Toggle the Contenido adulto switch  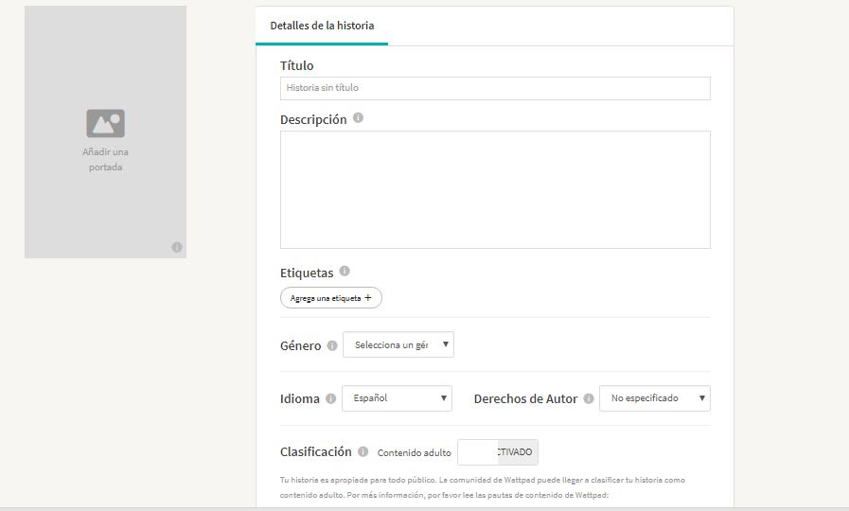coord(498,452)
